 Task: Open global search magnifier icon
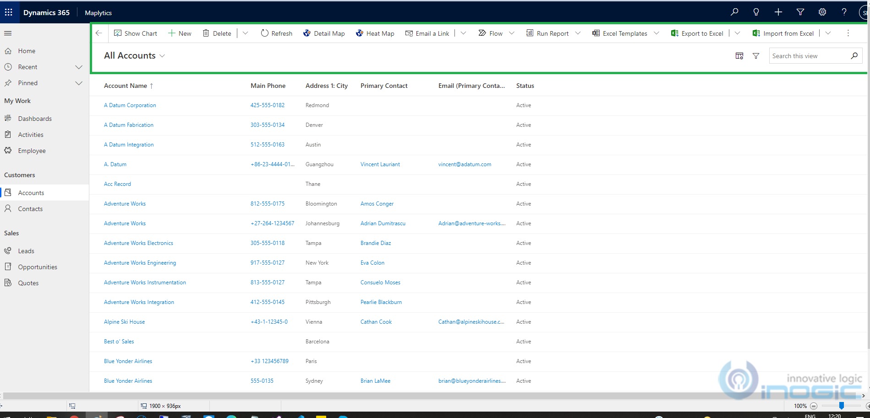pos(734,12)
